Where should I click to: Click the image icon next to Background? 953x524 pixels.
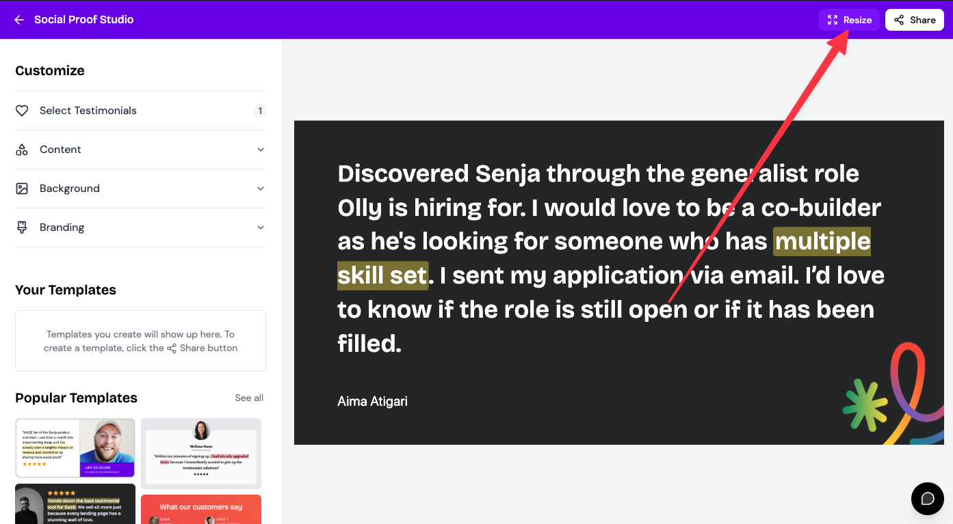(22, 189)
